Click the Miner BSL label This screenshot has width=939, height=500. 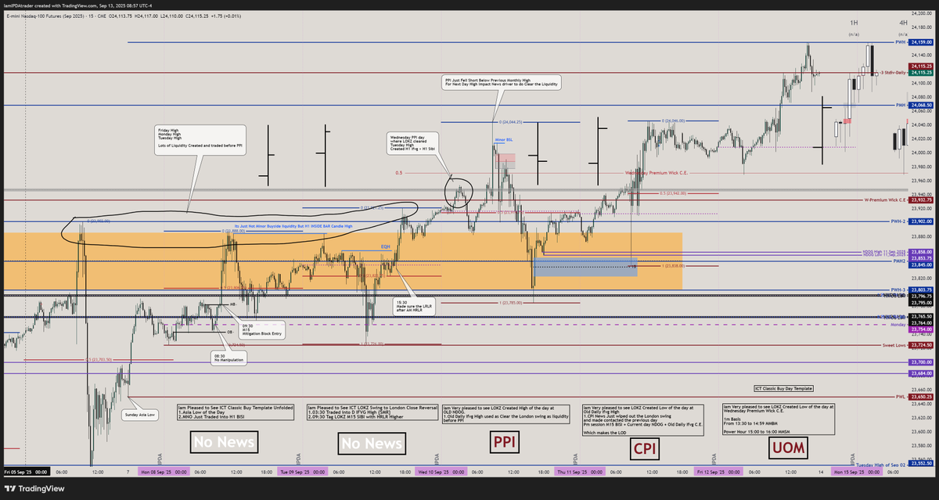504,138
